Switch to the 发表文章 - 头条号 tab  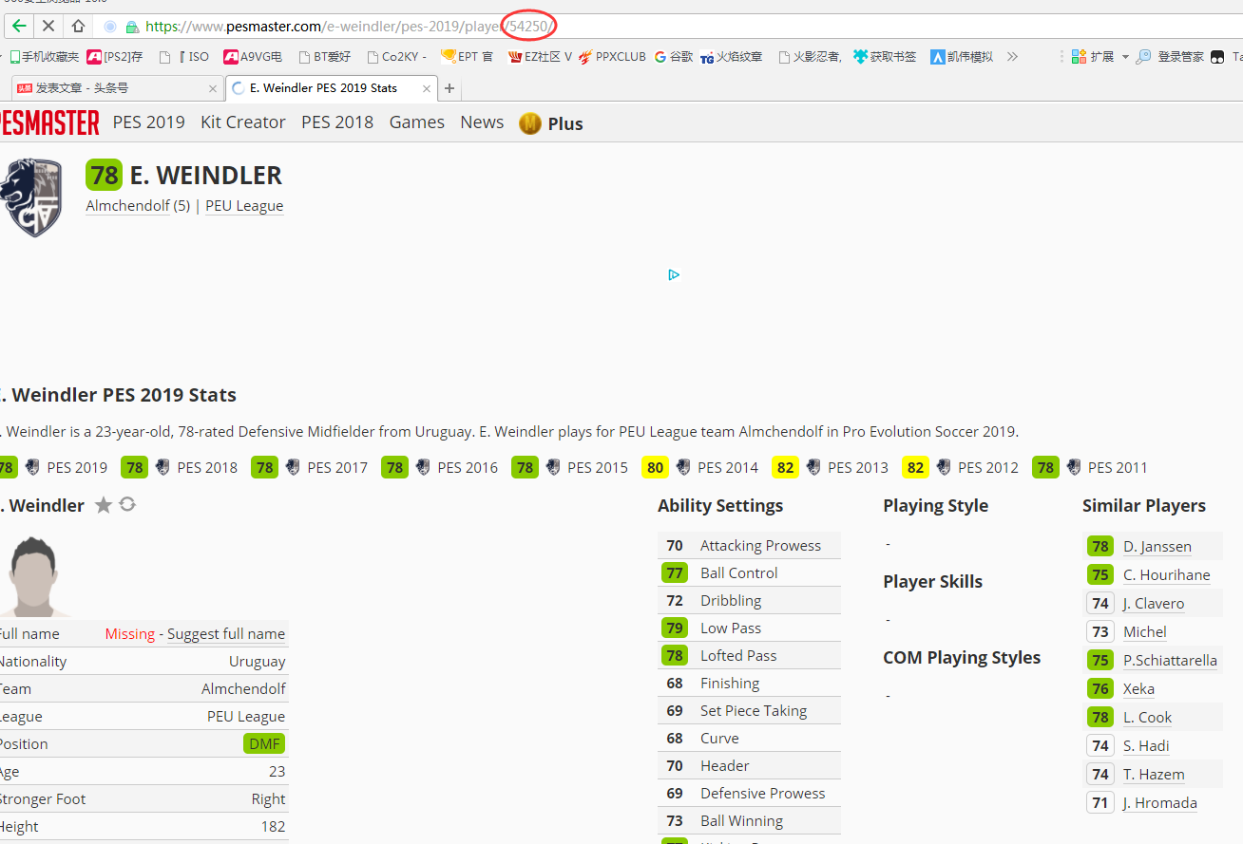(117, 88)
